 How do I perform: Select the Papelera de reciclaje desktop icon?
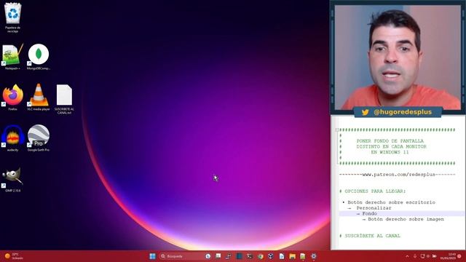13,17
